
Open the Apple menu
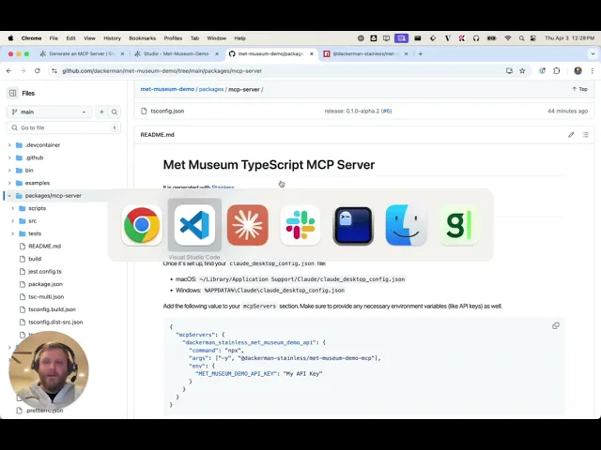(x=10, y=38)
